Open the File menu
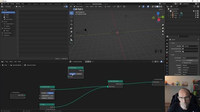 (x=5, y=4)
